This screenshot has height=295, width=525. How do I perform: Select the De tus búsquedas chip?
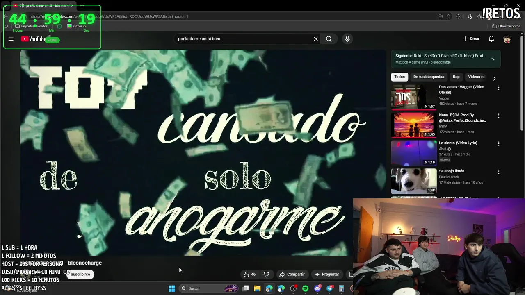429,77
